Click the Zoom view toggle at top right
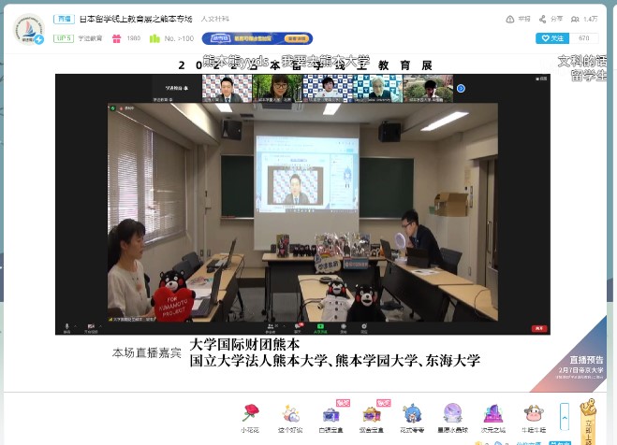Image resolution: width=617 pixels, height=445 pixels. click(541, 79)
